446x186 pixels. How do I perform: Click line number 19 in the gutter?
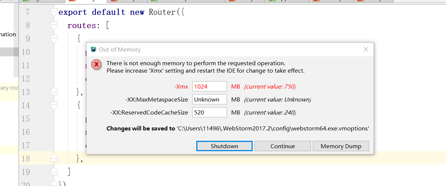pyautogui.click(x=26, y=172)
